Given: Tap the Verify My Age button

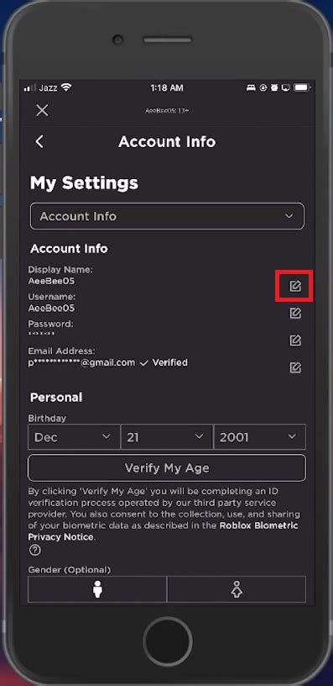Looking at the screenshot, I should point(167,467).
